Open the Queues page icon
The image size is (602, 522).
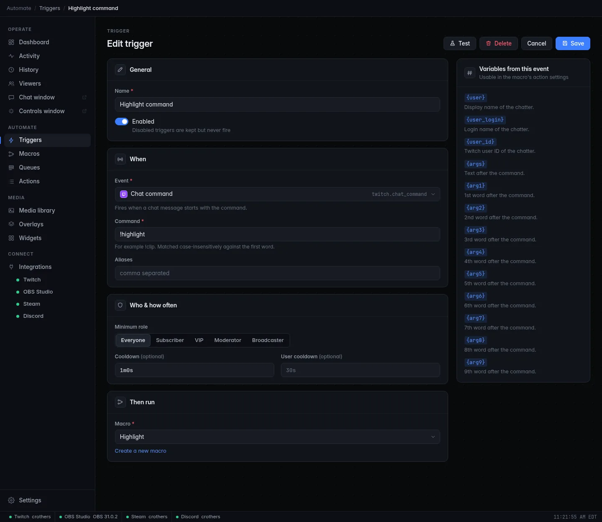[x=11, y=167]
